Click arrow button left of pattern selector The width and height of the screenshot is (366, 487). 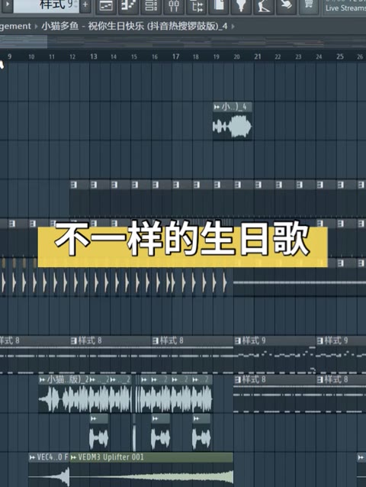[7, 5]
